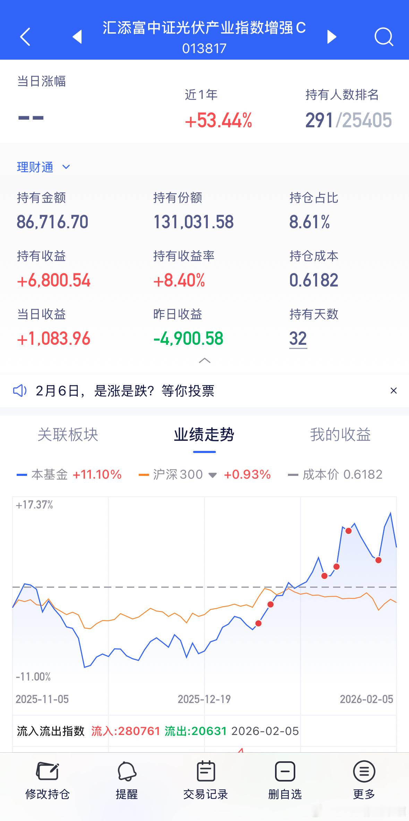Tap 持仓占比 value 8.61%

[309, 222]
